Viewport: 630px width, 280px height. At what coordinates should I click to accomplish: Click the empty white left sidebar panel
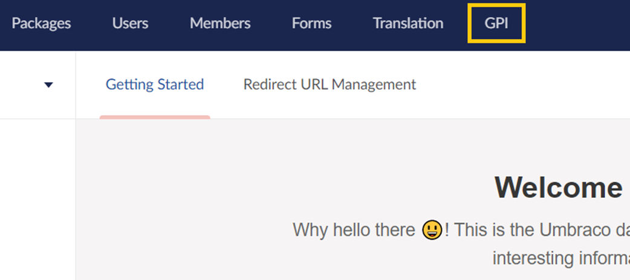(x=37, y=199)
